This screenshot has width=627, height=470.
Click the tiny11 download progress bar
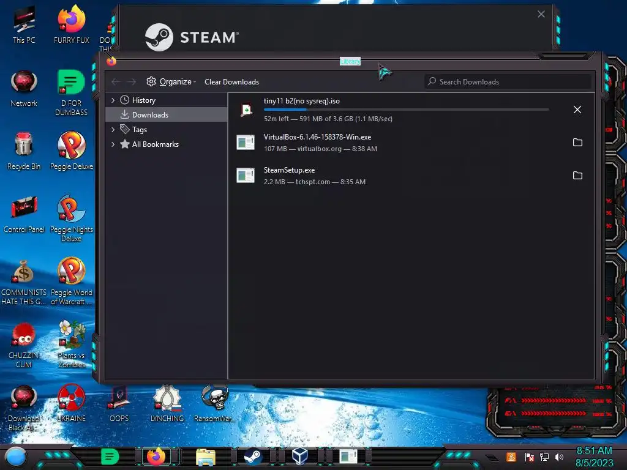point(407,110)
